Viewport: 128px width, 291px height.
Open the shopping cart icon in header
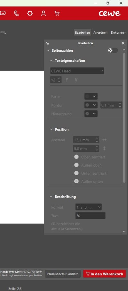pos(57,13)
